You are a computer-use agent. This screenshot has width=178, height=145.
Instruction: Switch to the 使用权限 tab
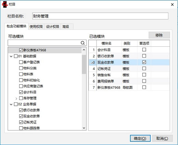(36, 27)
